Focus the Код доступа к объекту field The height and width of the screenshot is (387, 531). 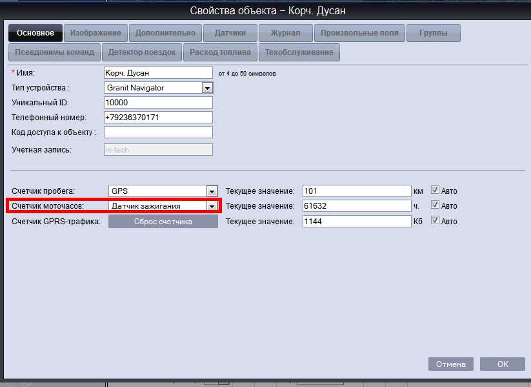pyautogui.click(x=158, y=132)
